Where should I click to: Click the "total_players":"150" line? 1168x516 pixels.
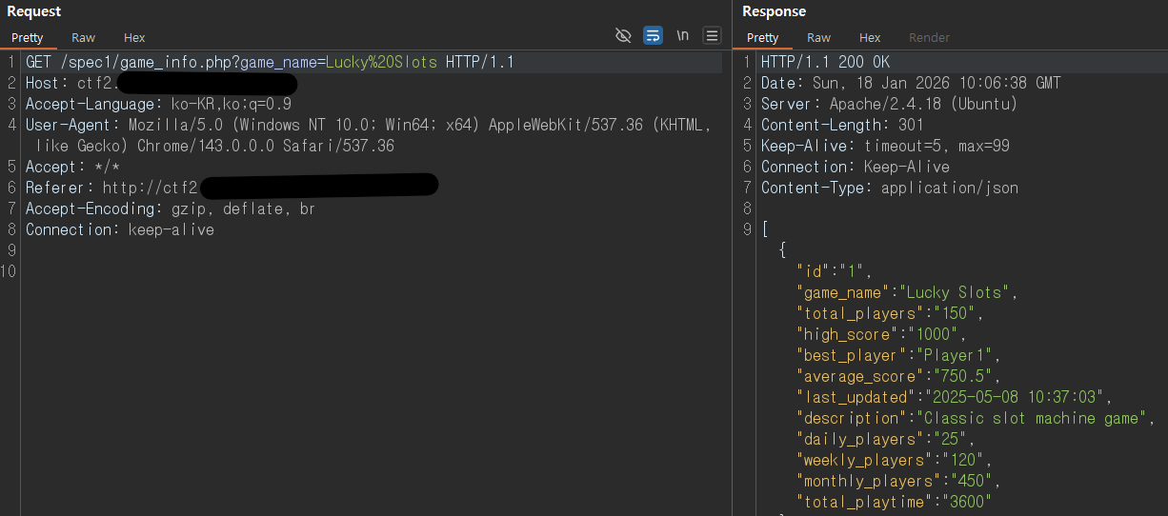[890, 314]
